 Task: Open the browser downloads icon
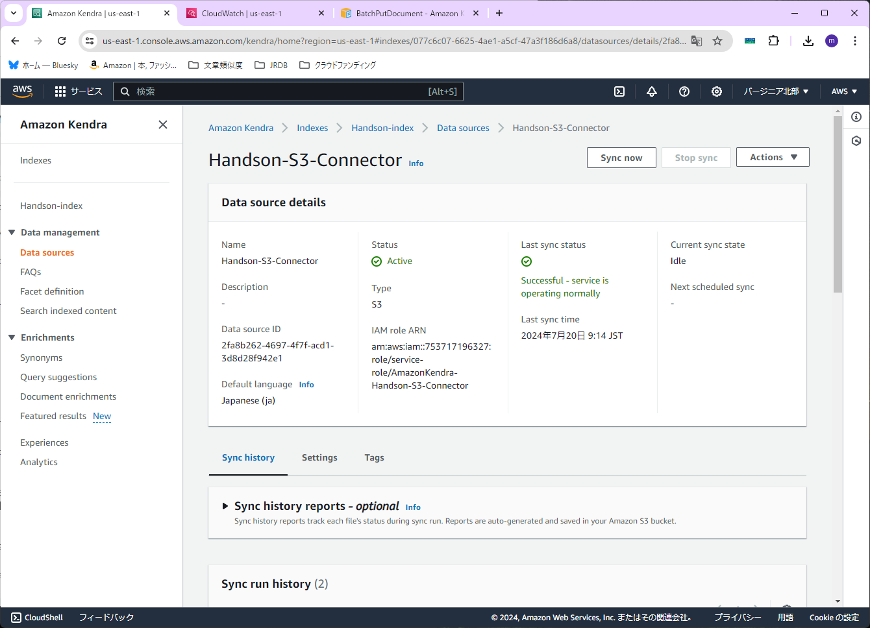(808, 41)
